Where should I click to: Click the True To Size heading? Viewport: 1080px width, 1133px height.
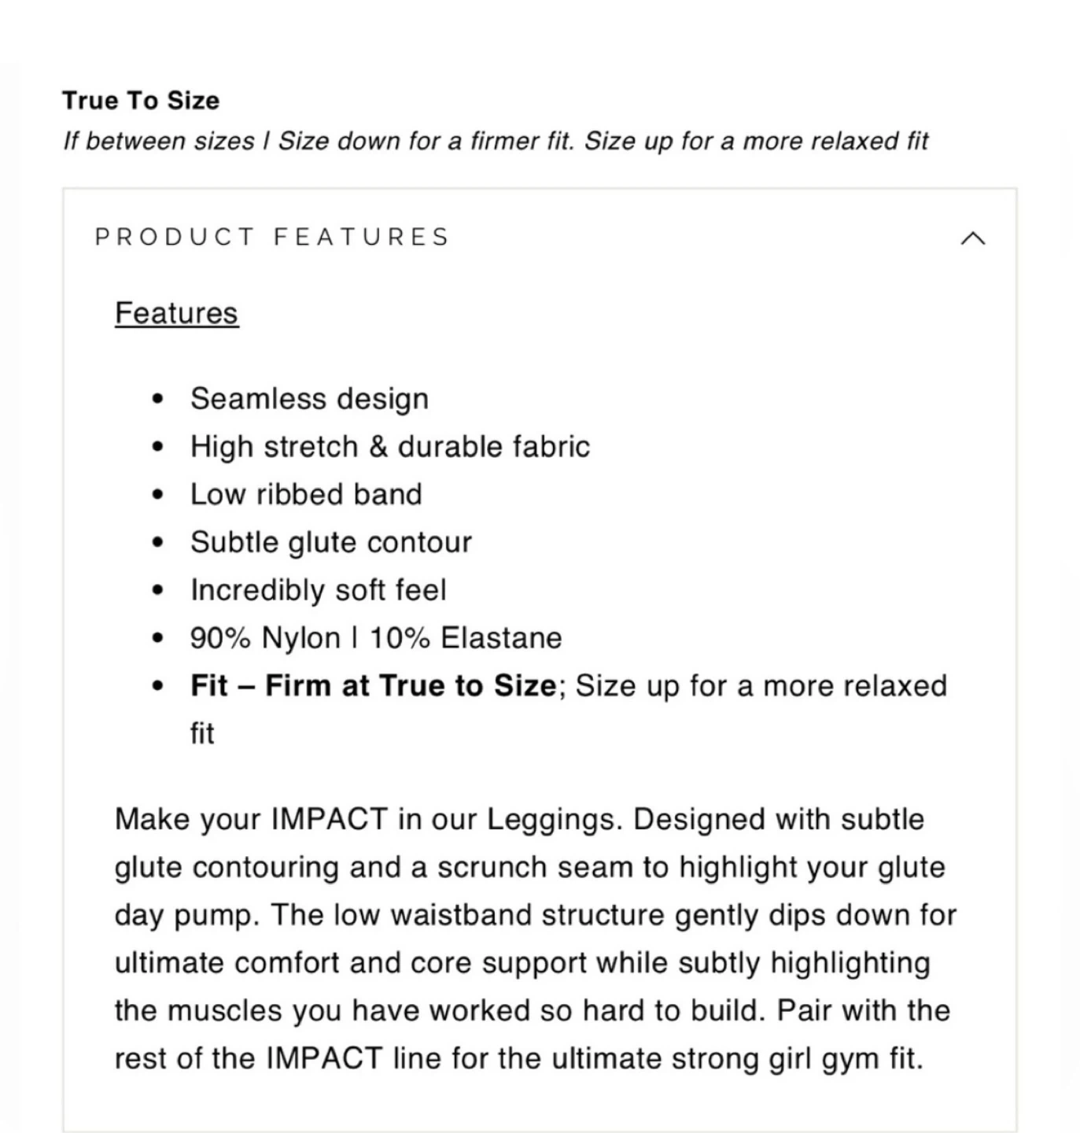pyautogui.click(x=141, y=100)
